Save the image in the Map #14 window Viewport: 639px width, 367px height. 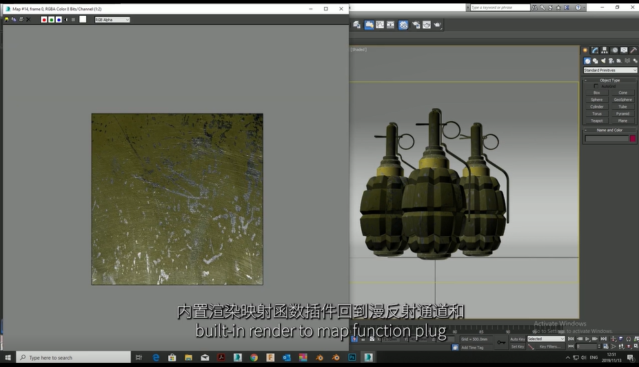[x=6, y=19]
